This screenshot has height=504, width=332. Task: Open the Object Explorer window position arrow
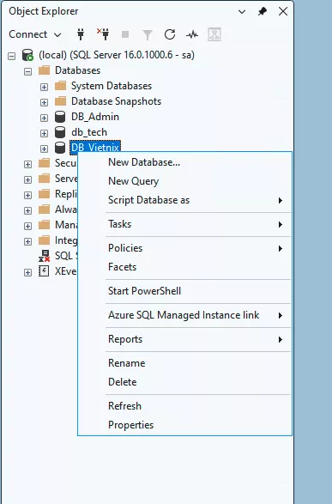pos(242,12)
